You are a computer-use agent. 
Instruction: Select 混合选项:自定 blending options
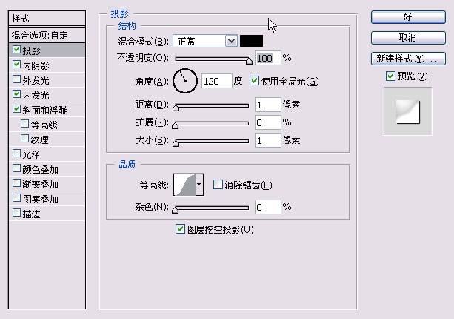point(47,36)
